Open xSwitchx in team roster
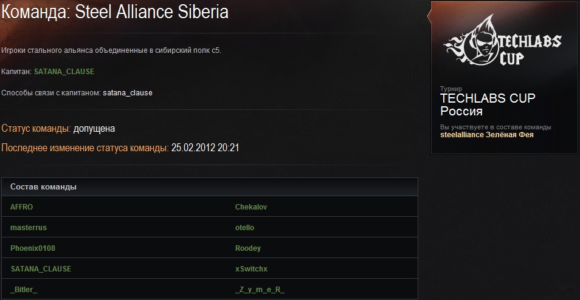This screenshot has height=300, width=580. [x=251, y=269]
